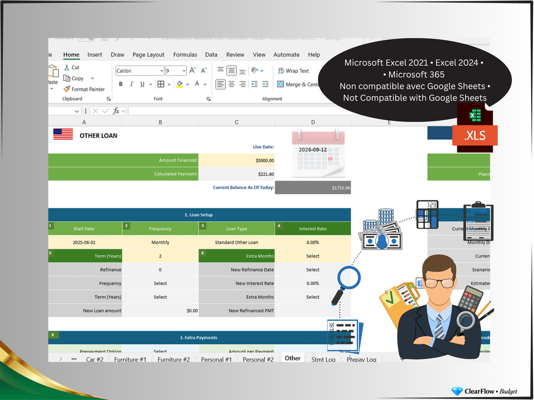This screenshot has width=534, height=400.
Task: Toggle Bold formatting
Action: pos(120,84)
